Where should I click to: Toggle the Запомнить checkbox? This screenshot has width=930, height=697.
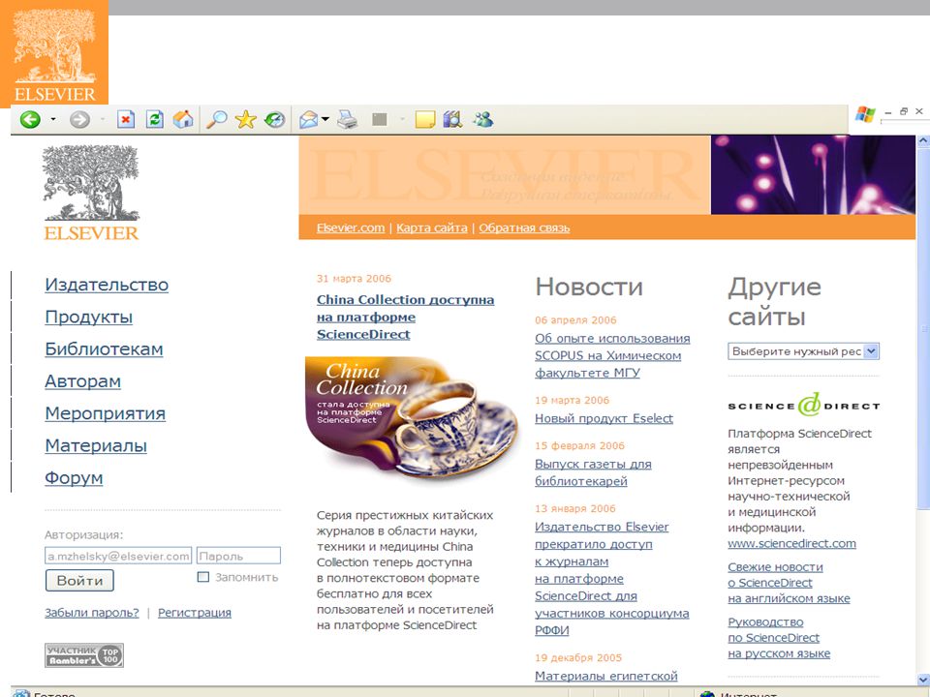point(203,577)
